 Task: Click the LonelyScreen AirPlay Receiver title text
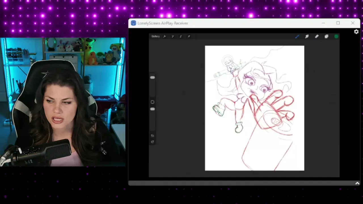(x=163, y=23)
